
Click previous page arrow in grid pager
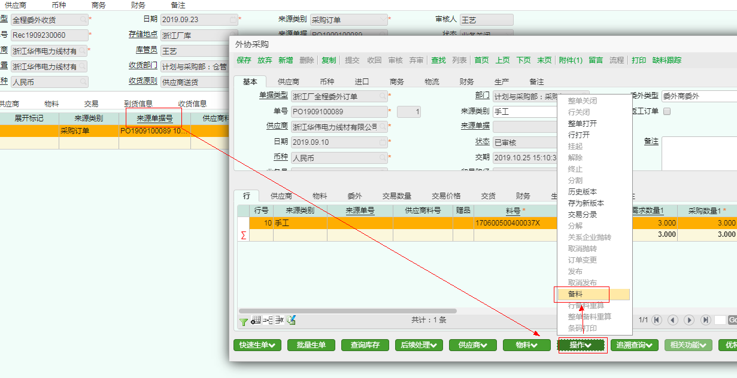[x=673, y=320]
